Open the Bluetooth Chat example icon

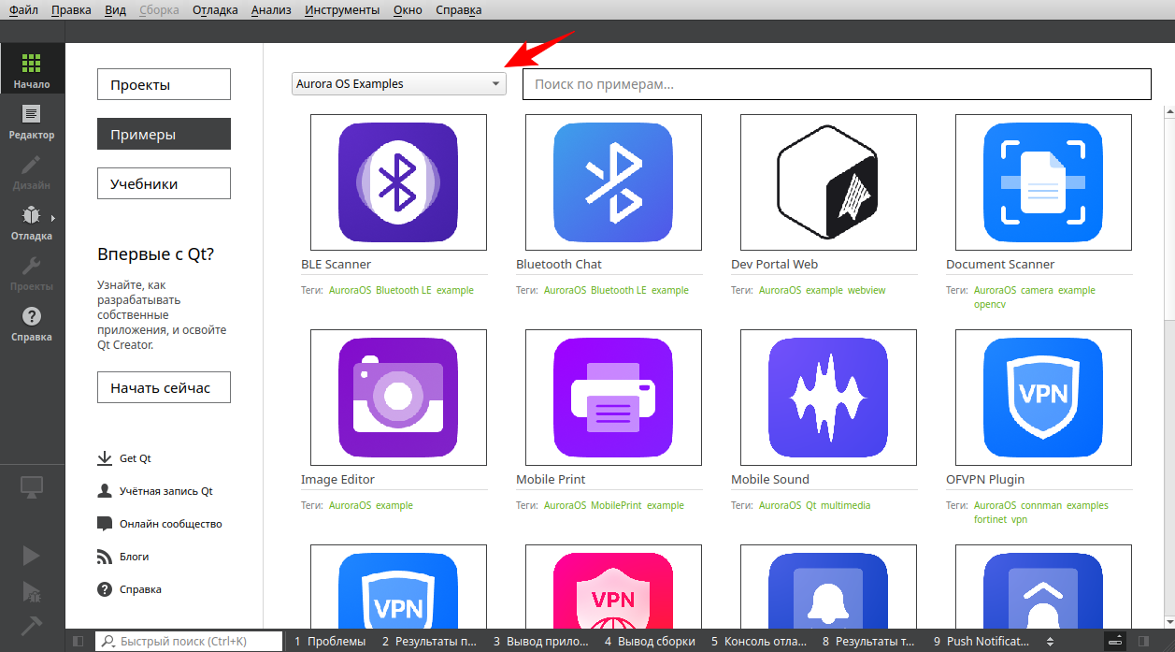click(x=613, y=182)
